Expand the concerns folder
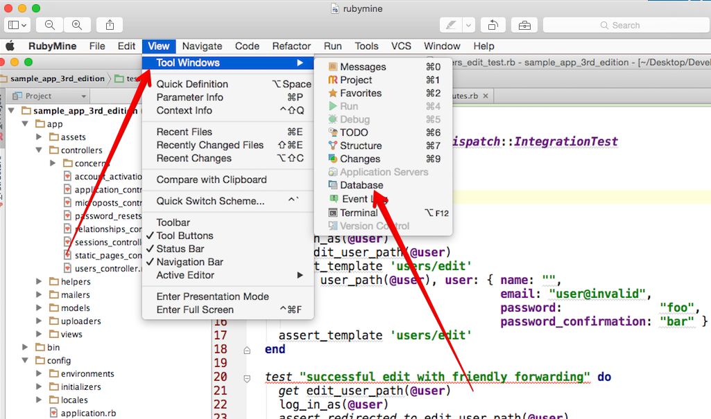This screenshot has width=711, height=419. [53, 163]
